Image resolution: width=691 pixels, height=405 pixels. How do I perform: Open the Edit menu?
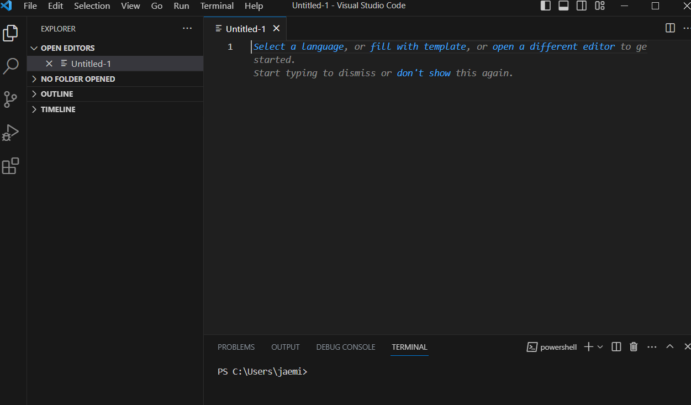55,6
